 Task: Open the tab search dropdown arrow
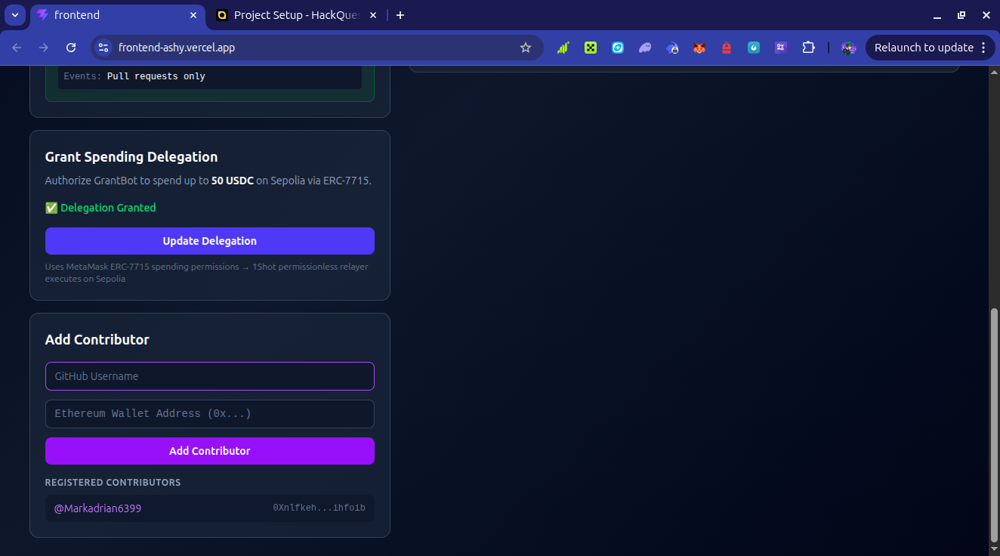tap(15, 15)
